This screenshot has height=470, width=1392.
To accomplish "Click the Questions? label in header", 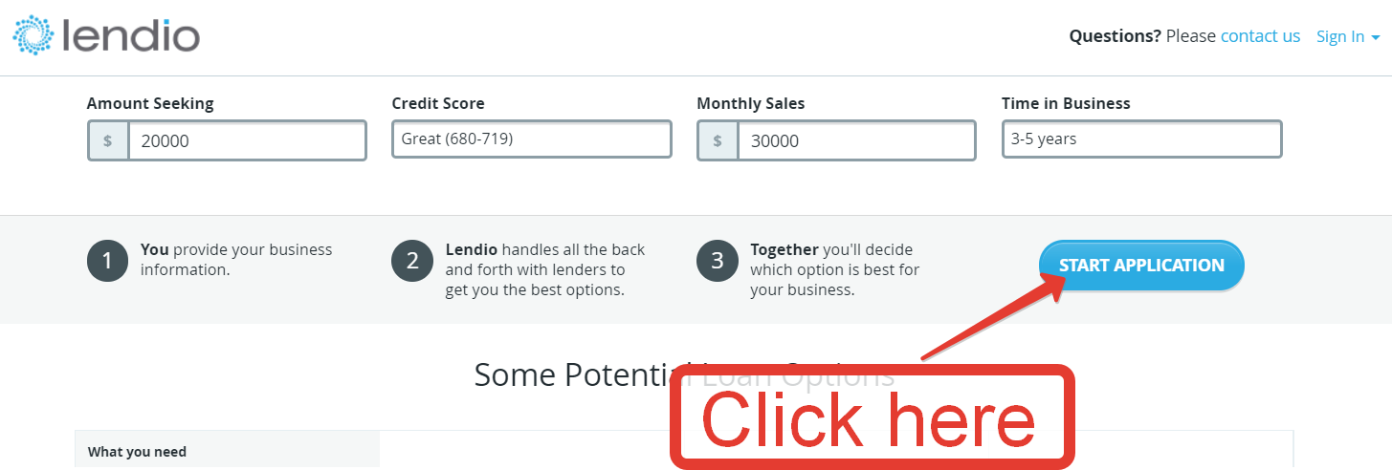I will click(x=1115, y=36).
